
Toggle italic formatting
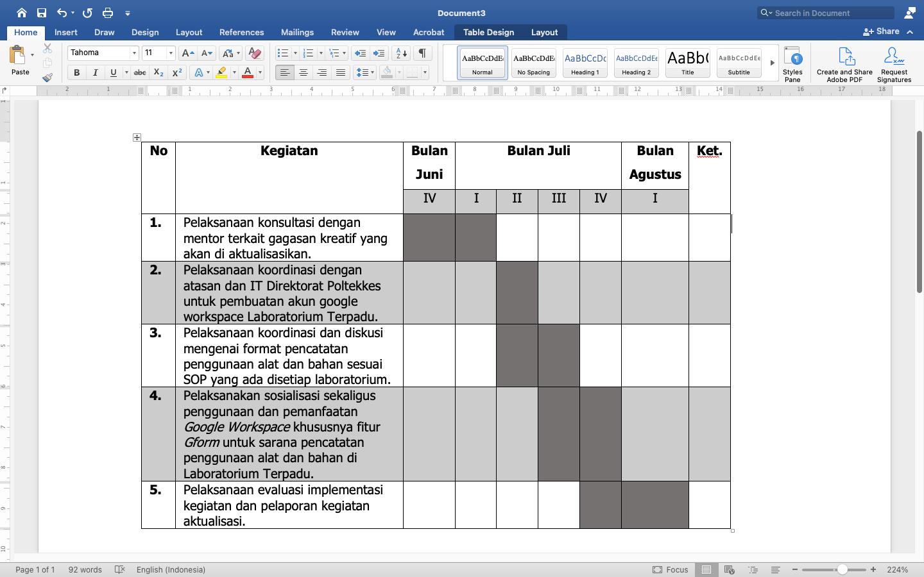pos(95,72)
